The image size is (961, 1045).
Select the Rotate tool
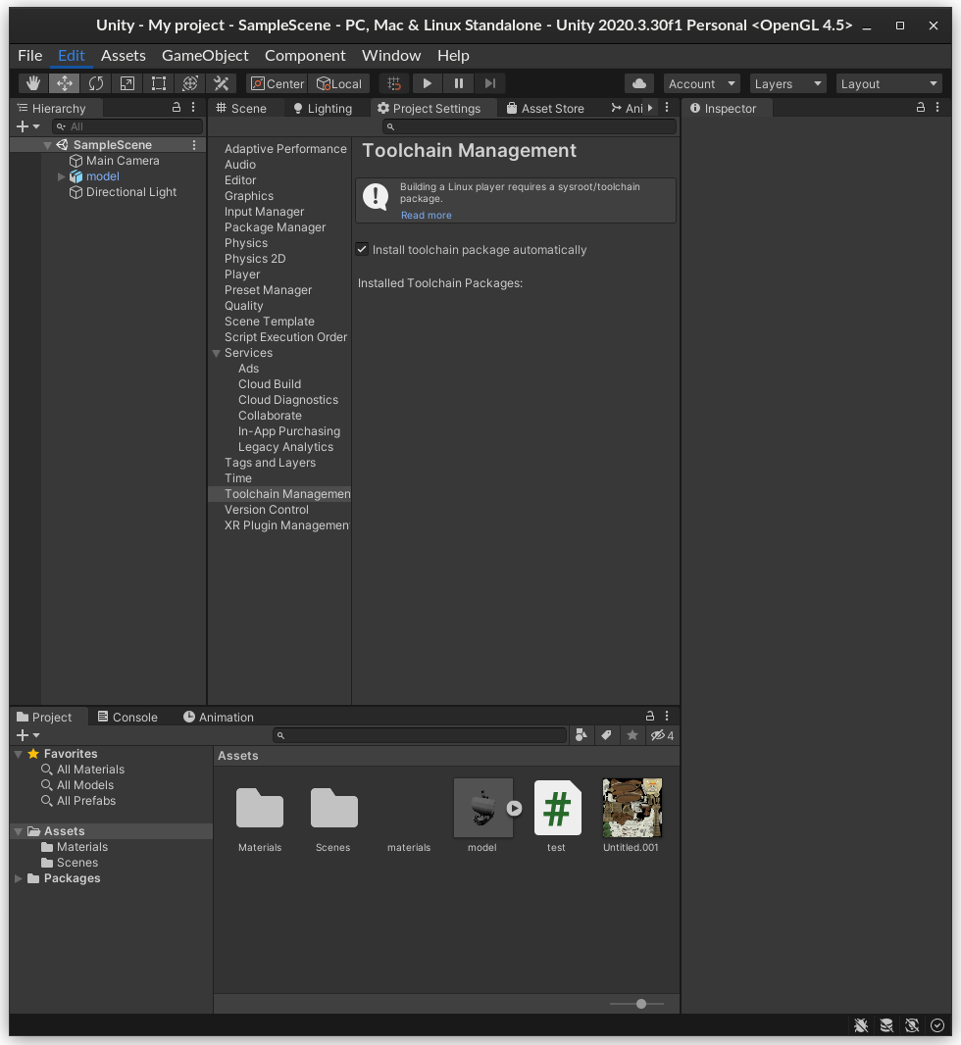(96, 83)
